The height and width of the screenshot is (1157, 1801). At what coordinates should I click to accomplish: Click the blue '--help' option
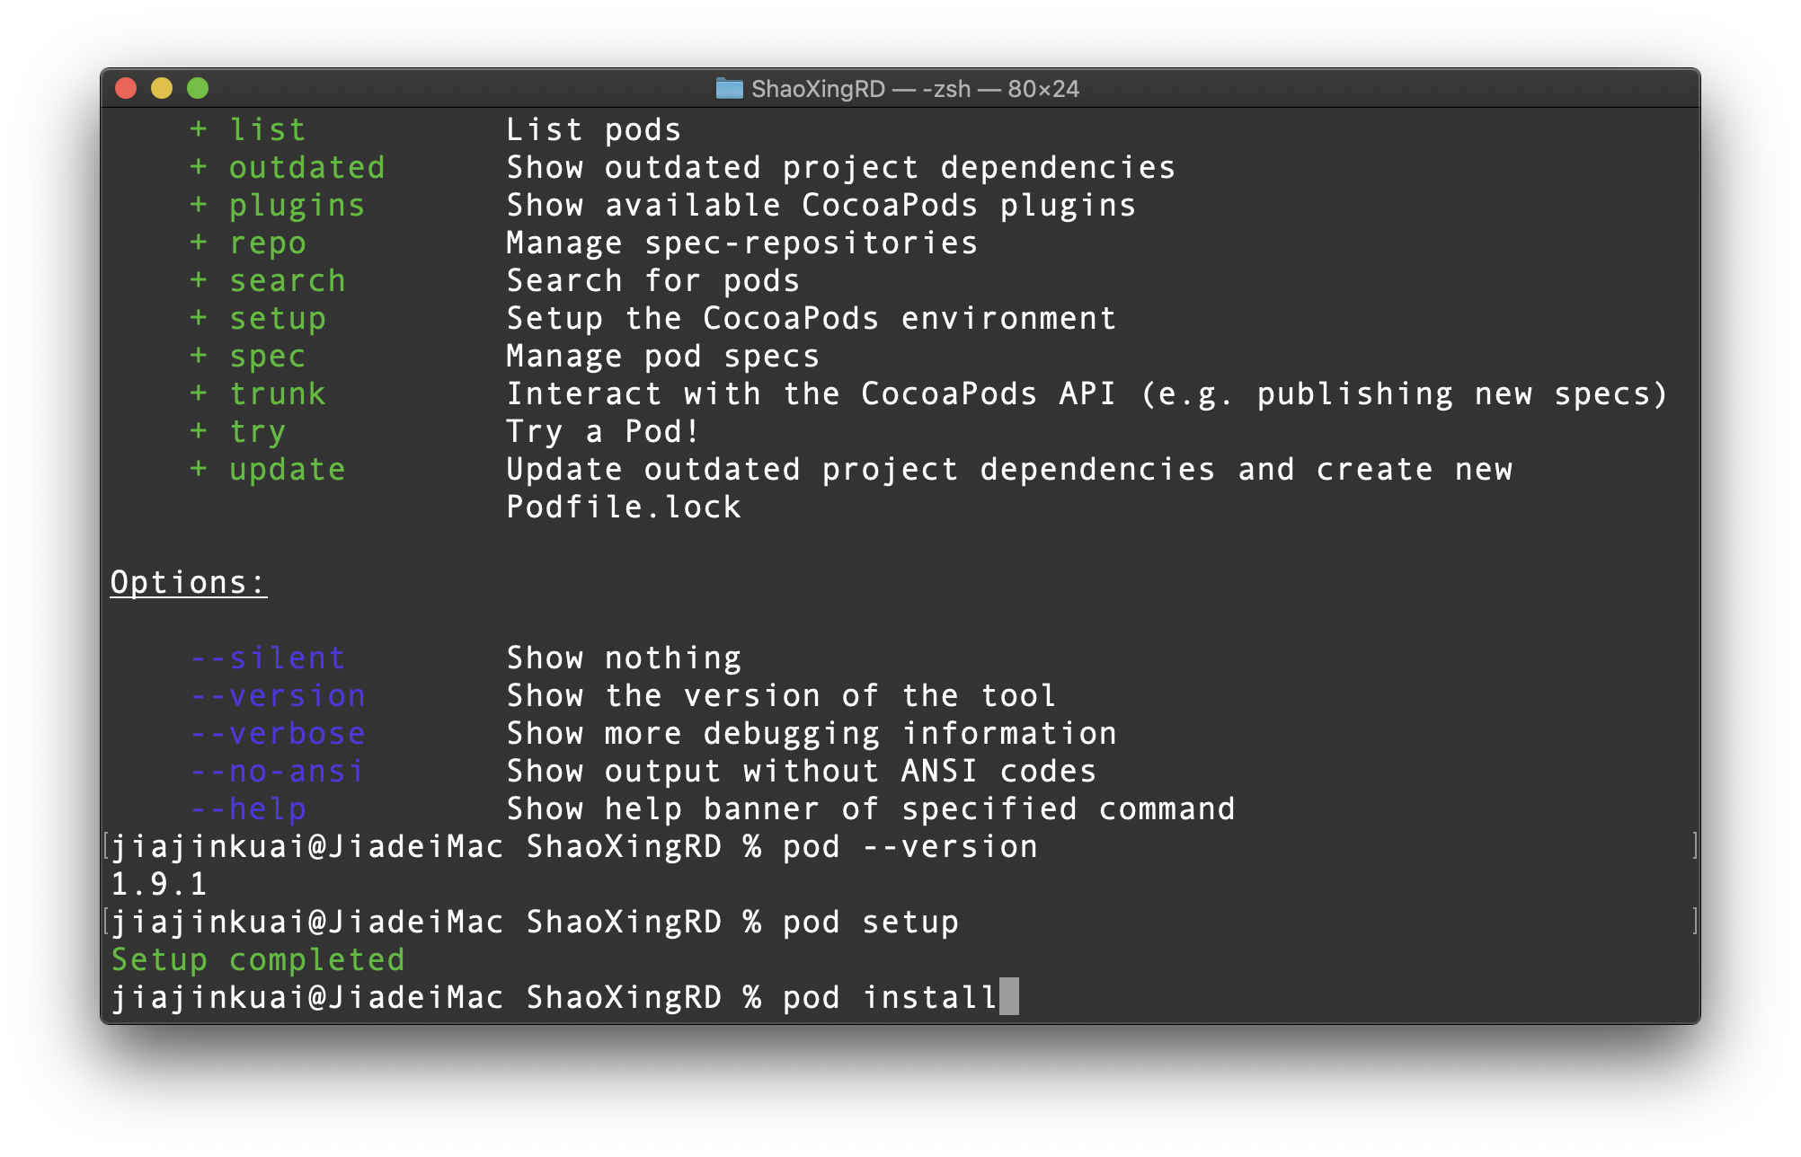(248, 809)
